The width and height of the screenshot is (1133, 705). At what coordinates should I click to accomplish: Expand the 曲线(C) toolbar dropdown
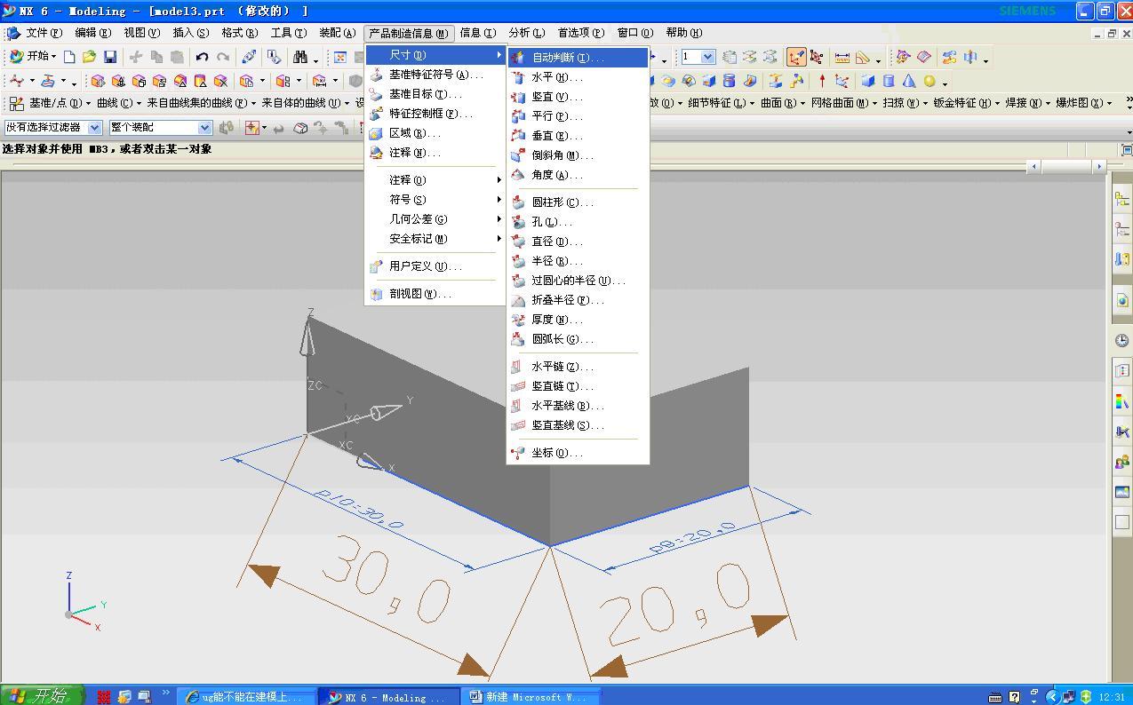tap(118, 103)
